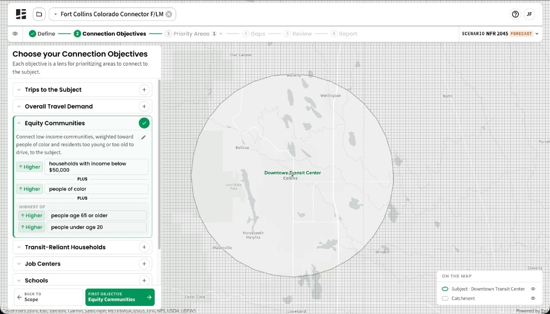The width and height of the screenshot is (550, 314).
Task: Toggle Subject Downtown Transit Center visibility
Action: tap(533, 289)
